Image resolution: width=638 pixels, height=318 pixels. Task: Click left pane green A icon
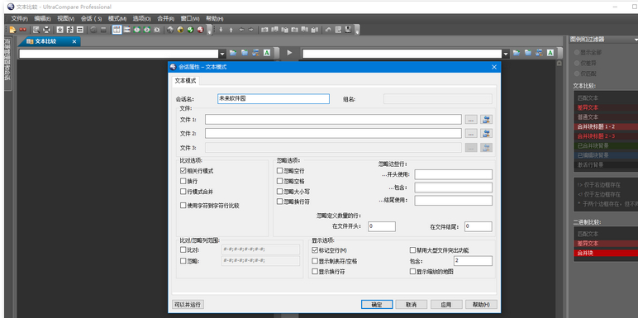point(267,53)
